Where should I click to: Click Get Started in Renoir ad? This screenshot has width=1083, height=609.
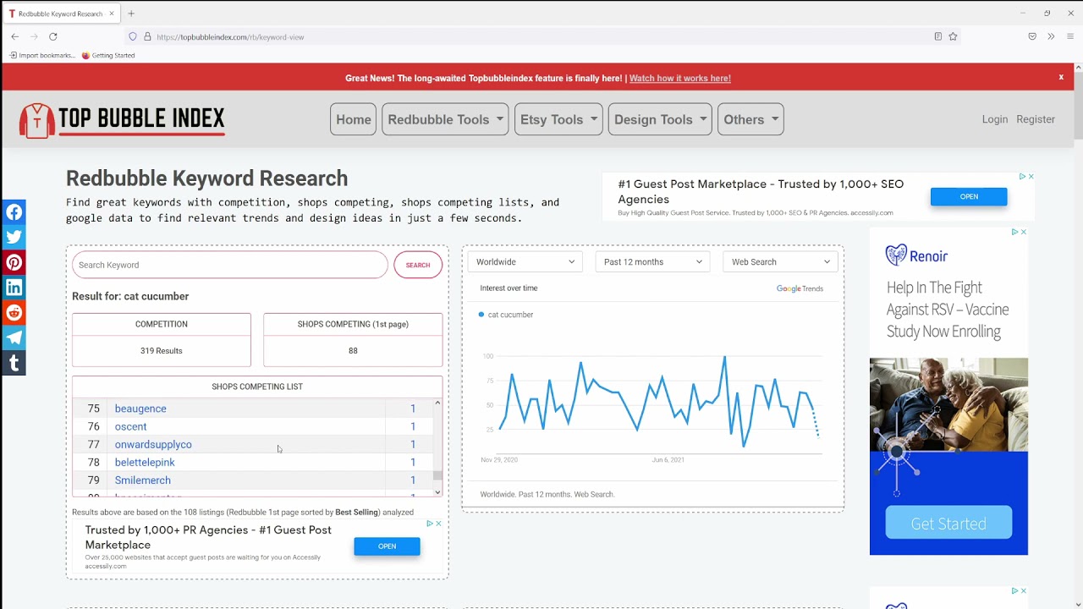coord(948,523)
